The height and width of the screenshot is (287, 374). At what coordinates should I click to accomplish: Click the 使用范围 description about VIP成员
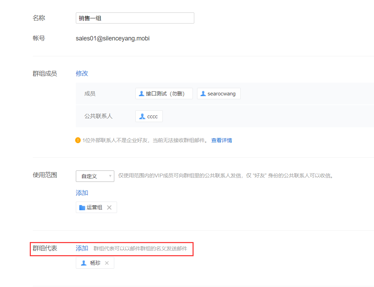(226, 176)
